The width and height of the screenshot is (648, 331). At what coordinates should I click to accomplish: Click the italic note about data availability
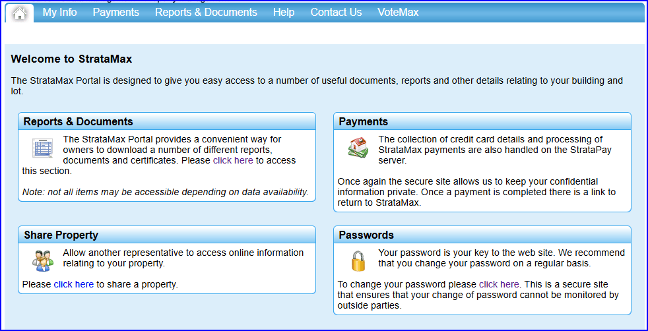tap(166, 193)
